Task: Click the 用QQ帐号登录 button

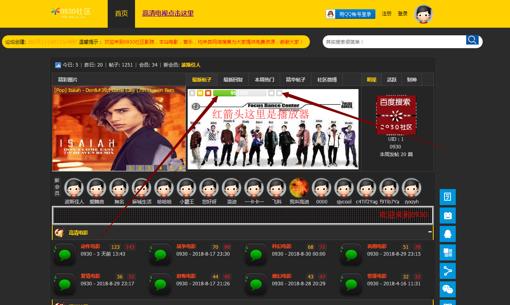Action: tap(350, 14)
